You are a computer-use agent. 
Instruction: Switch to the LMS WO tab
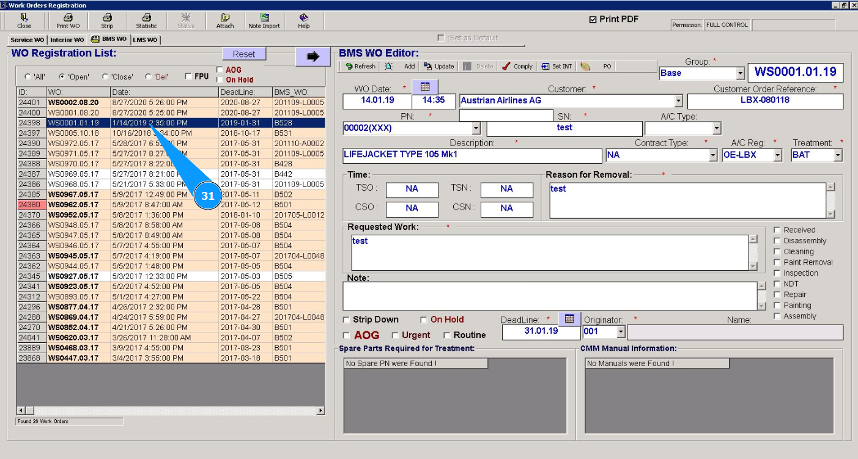tap(145, 40)
